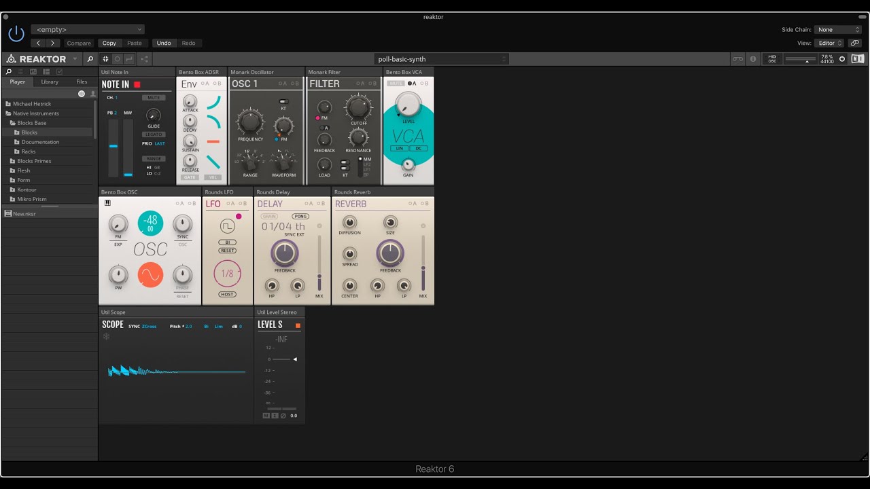Toggle HOST sync on the LFO block
This screenshot has width=870, height=489.
pyautogui.click(x=227, y=295)
